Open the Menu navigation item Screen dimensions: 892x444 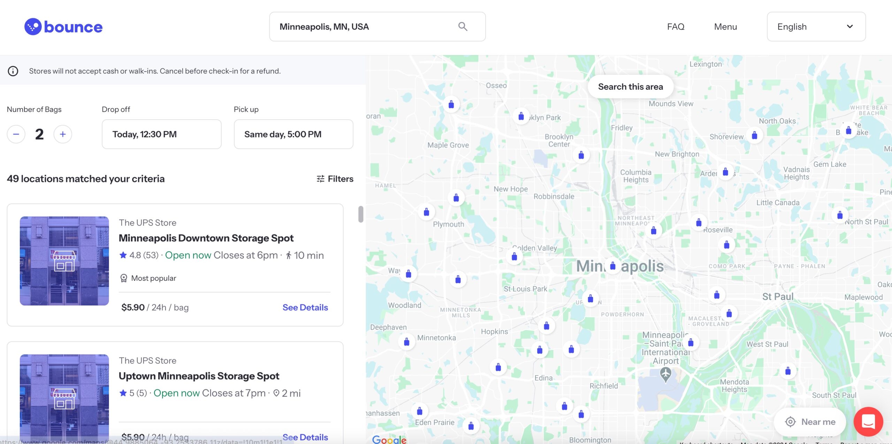point(725,26)
